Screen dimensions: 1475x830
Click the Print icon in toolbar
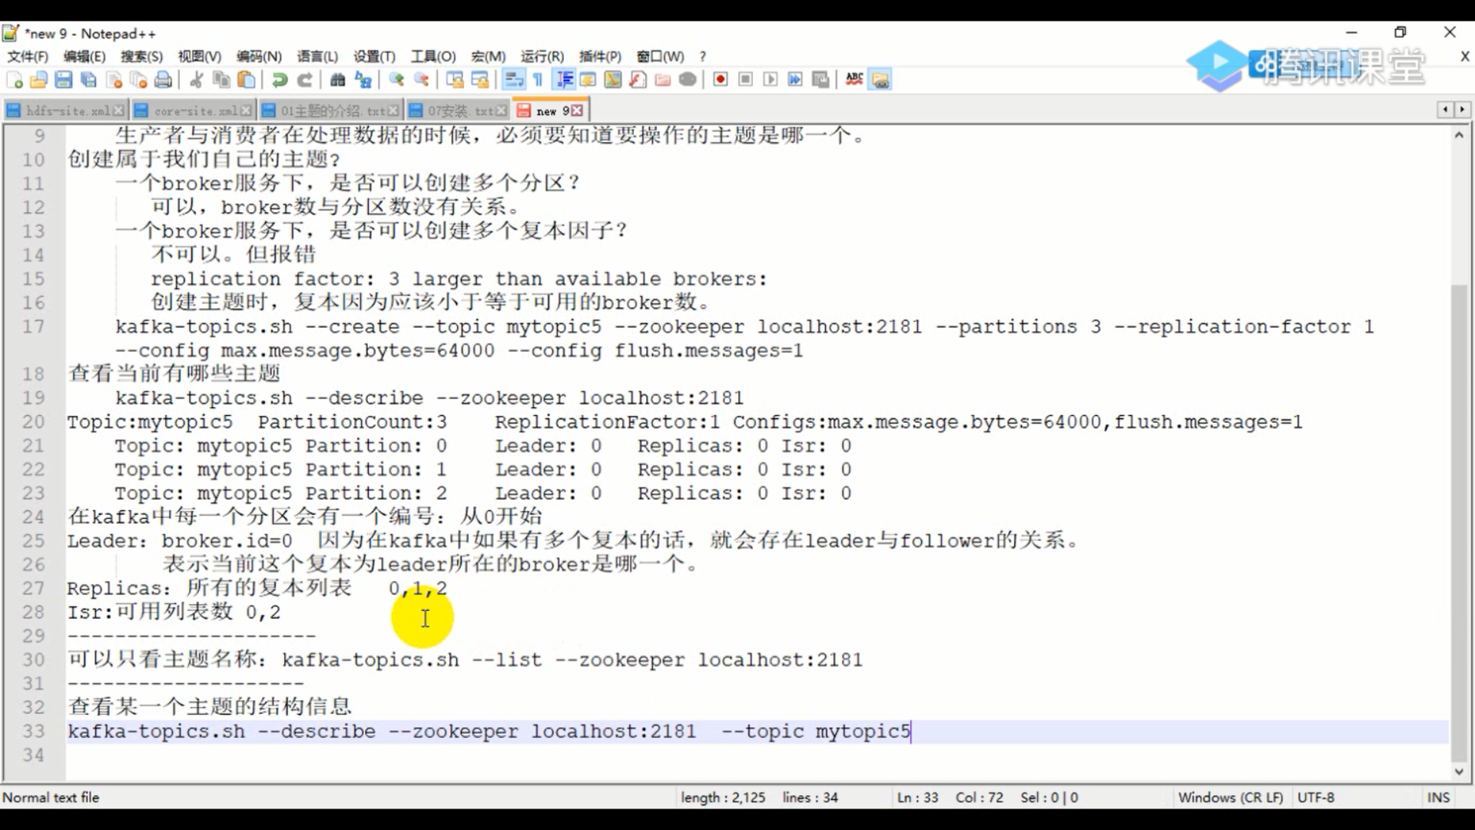164,80
